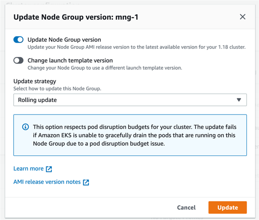
Task: Open the Learn more link
Action: tap(28, 169)
